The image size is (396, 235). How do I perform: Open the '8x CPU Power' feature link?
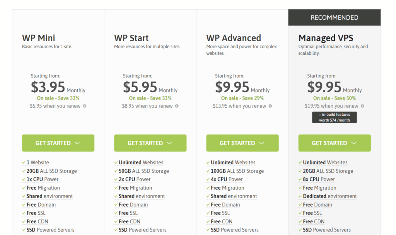[319, 179]
